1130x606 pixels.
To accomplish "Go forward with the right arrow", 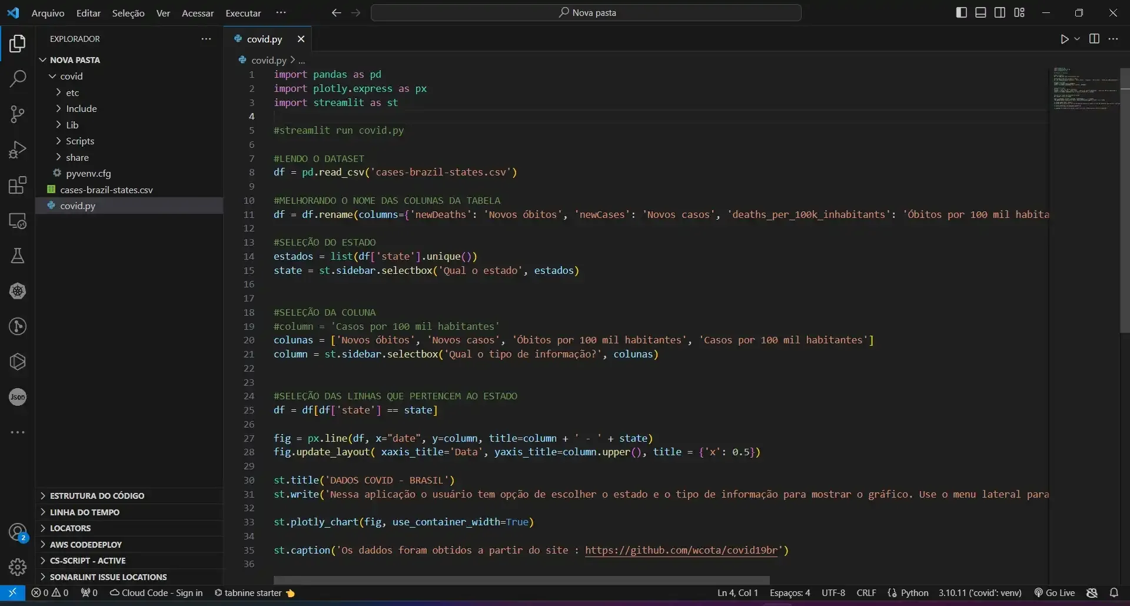I will pos(355,13).
